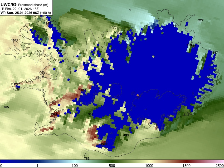This screenshot has height=168, width=224.
Task: Click the map value 785 near the island
Action: point(87,159)
